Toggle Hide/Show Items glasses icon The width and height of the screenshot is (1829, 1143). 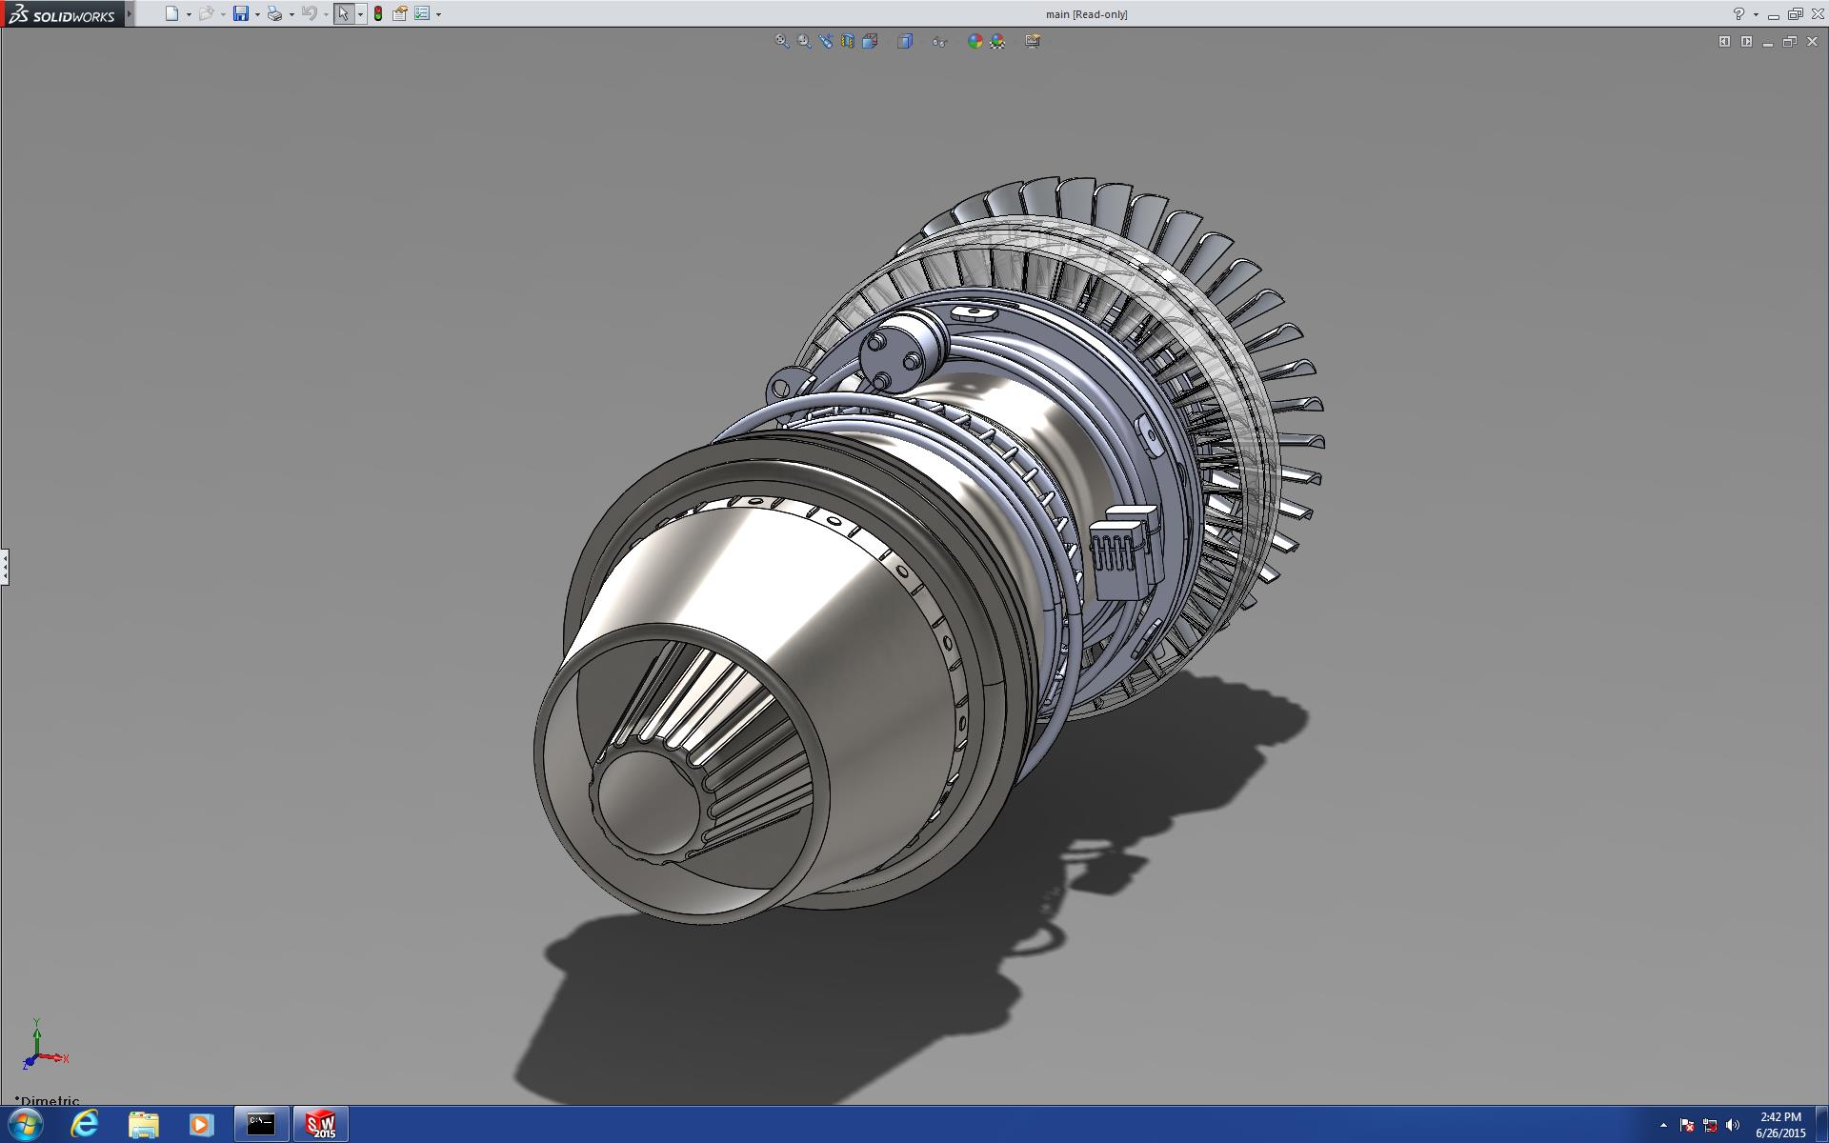tap(939, 41)
